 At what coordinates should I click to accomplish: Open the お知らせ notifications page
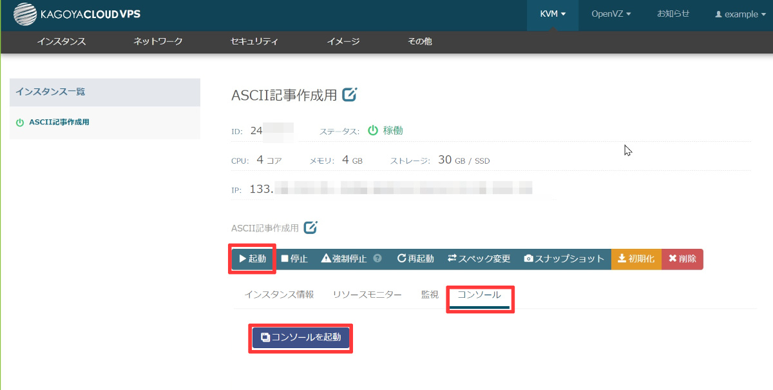click(673, 14)
